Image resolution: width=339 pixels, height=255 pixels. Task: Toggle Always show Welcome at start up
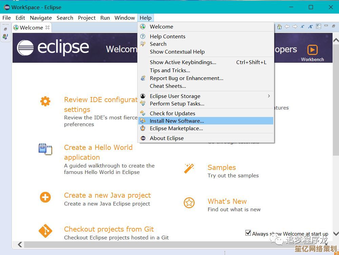tap(248, 233)
